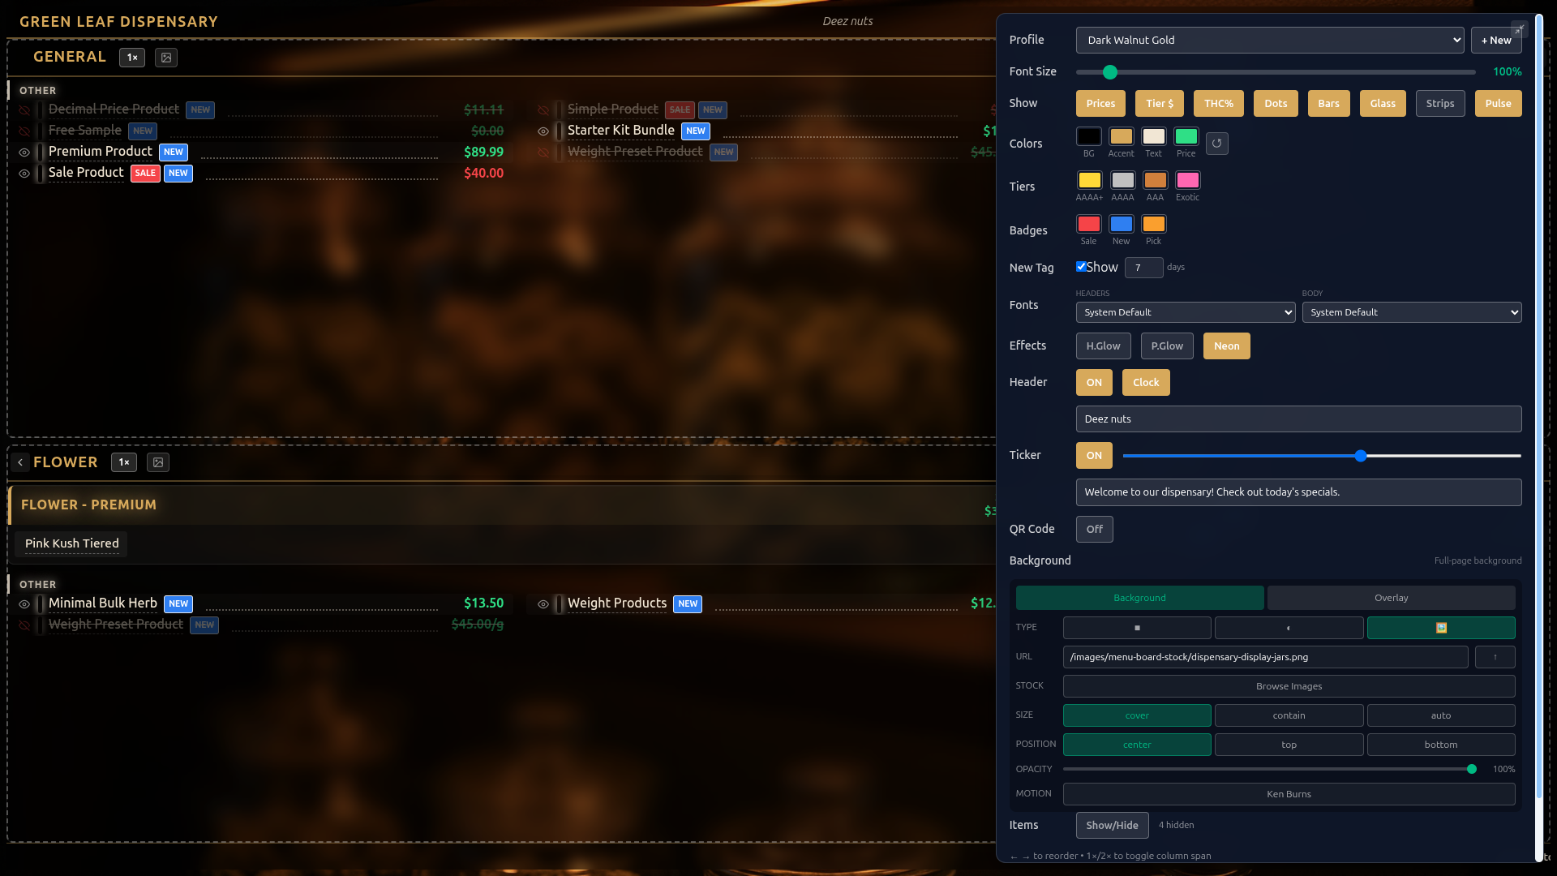1557x876 pixels.
Task: Select the solid background type icon
Action: point(1136,627)
